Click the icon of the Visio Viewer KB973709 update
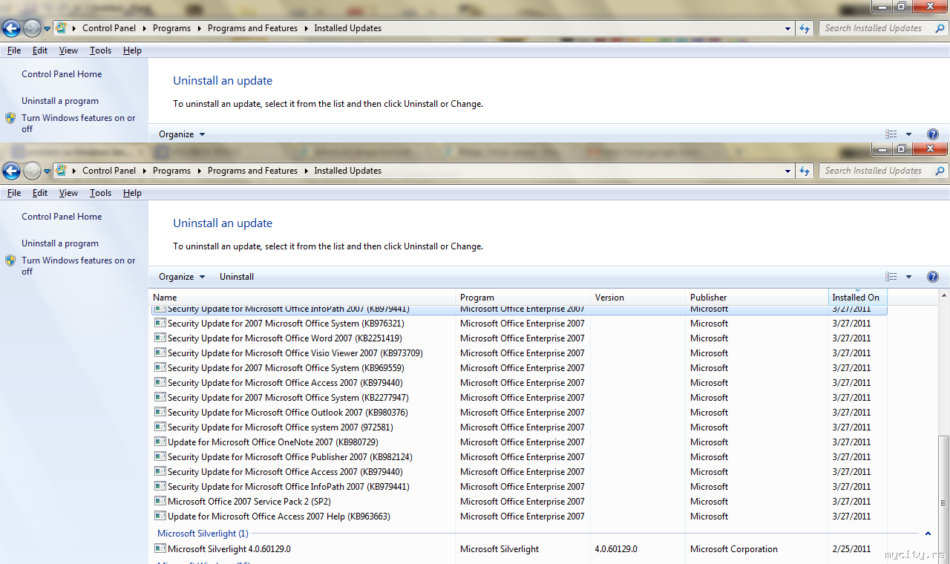The width and height of the screenshot is (950, 564). point(160,353)
